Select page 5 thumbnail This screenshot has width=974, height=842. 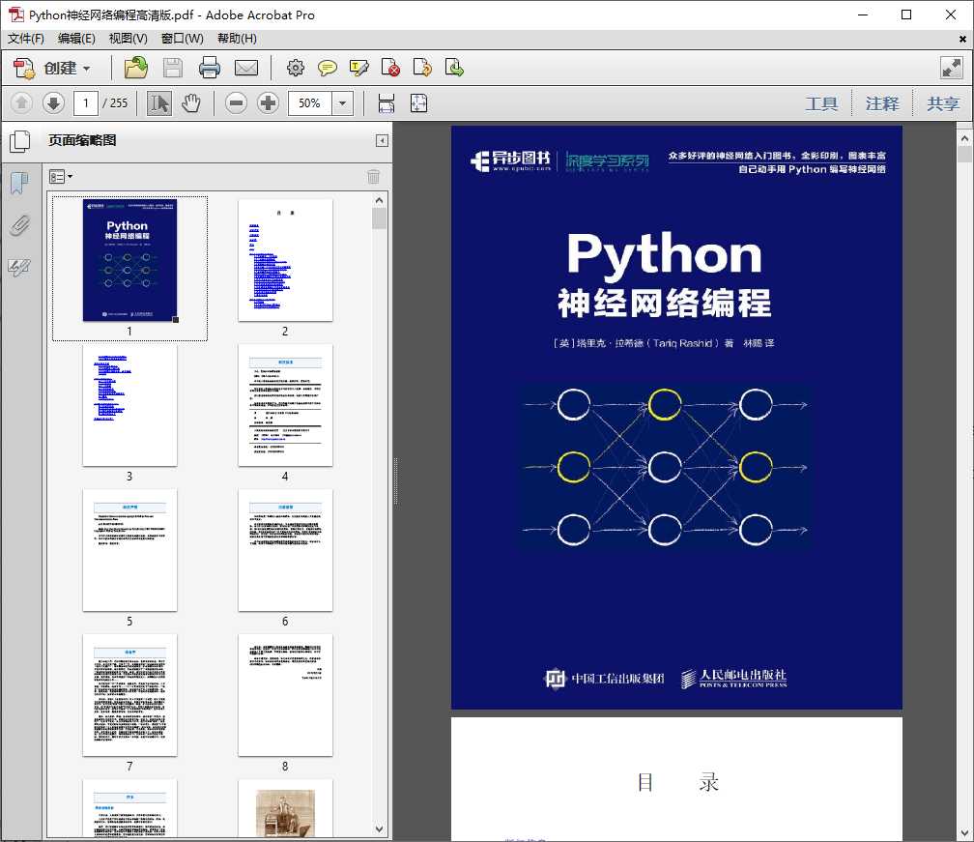click(129, 550)
